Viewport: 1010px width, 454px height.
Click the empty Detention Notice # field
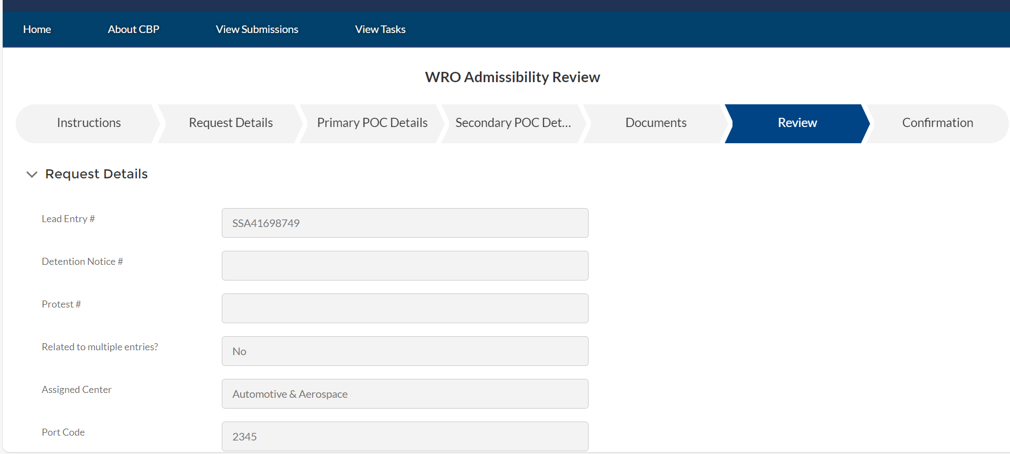405,266
